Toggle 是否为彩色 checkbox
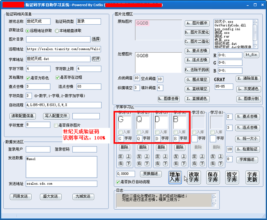 (28, 78)
